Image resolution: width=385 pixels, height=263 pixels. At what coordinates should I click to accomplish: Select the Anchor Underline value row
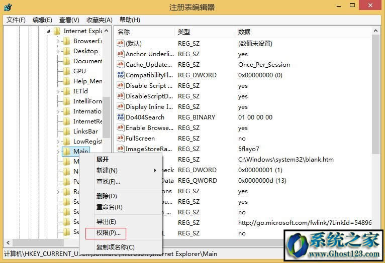pyautogui.click(x=149, y=54)
